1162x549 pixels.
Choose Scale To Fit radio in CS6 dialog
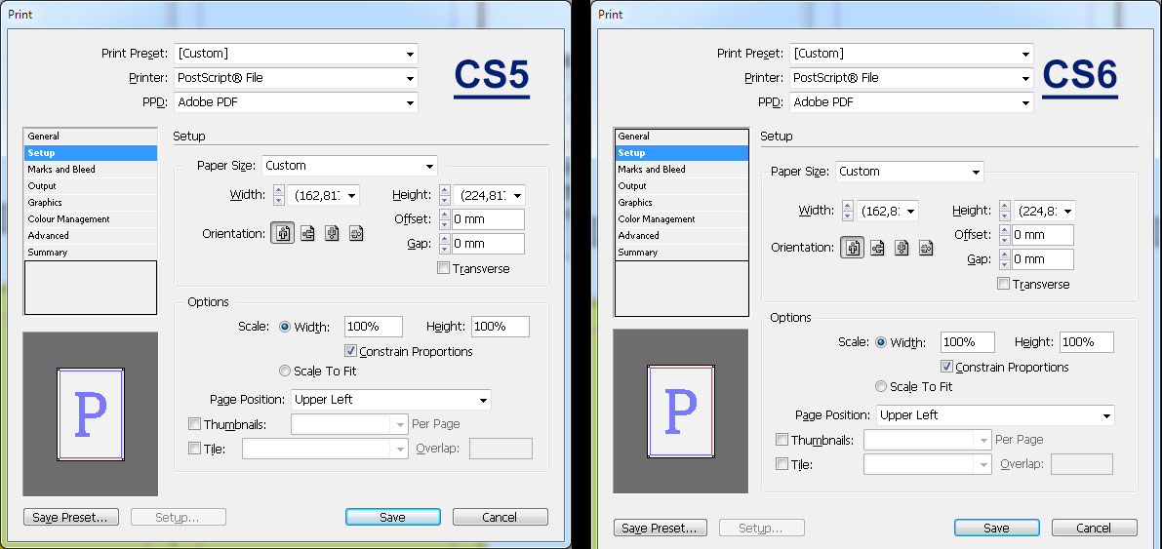pos(880,386)
